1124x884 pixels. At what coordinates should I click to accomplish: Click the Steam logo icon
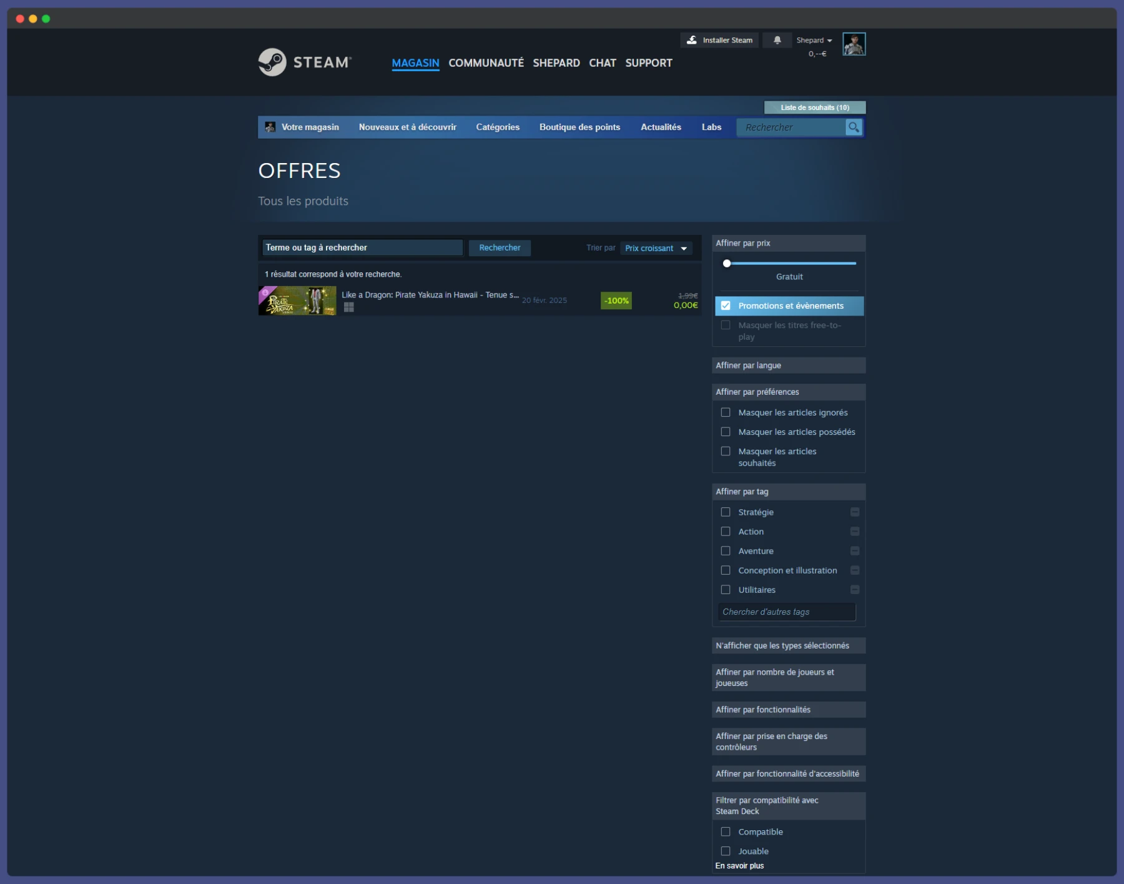coord(273,62)
